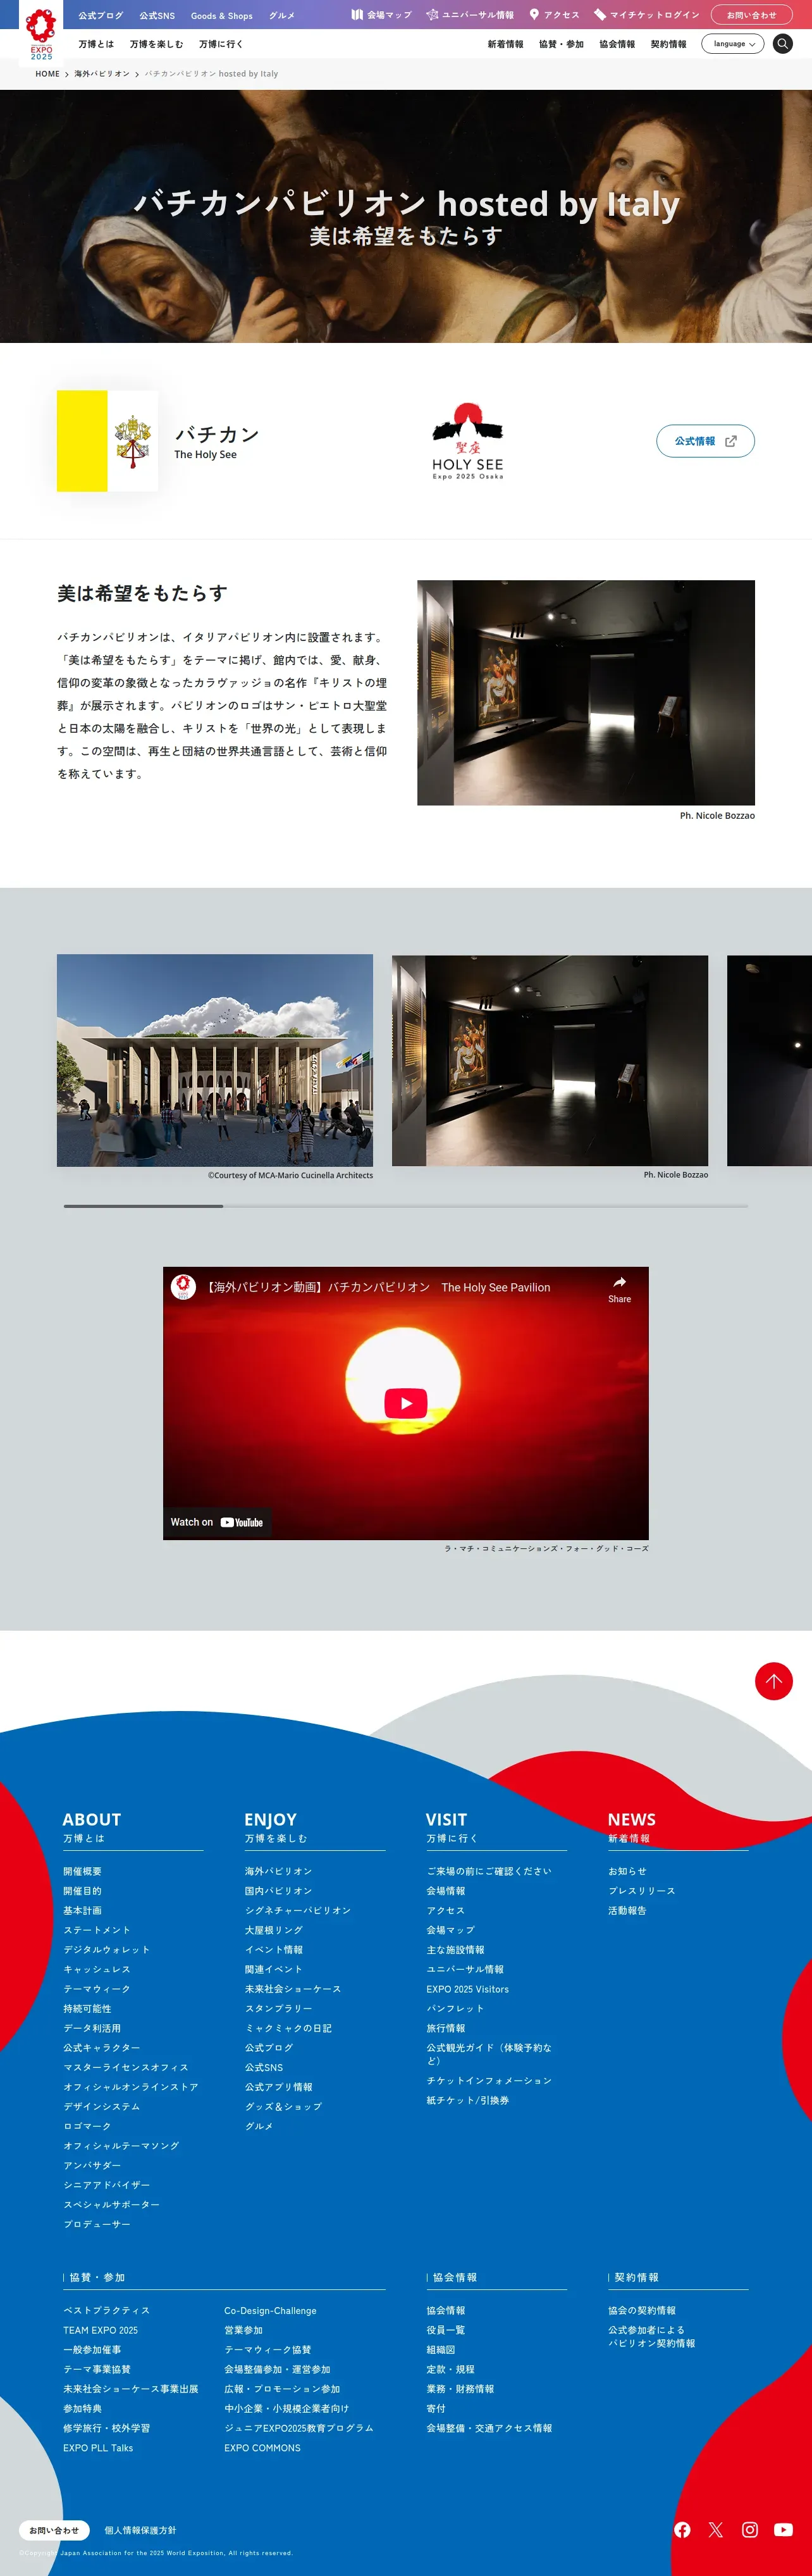Open グルメ in the top bar
Image resolution: width=812 pixels, height=2576 pixels.
(x=282, y=16)
